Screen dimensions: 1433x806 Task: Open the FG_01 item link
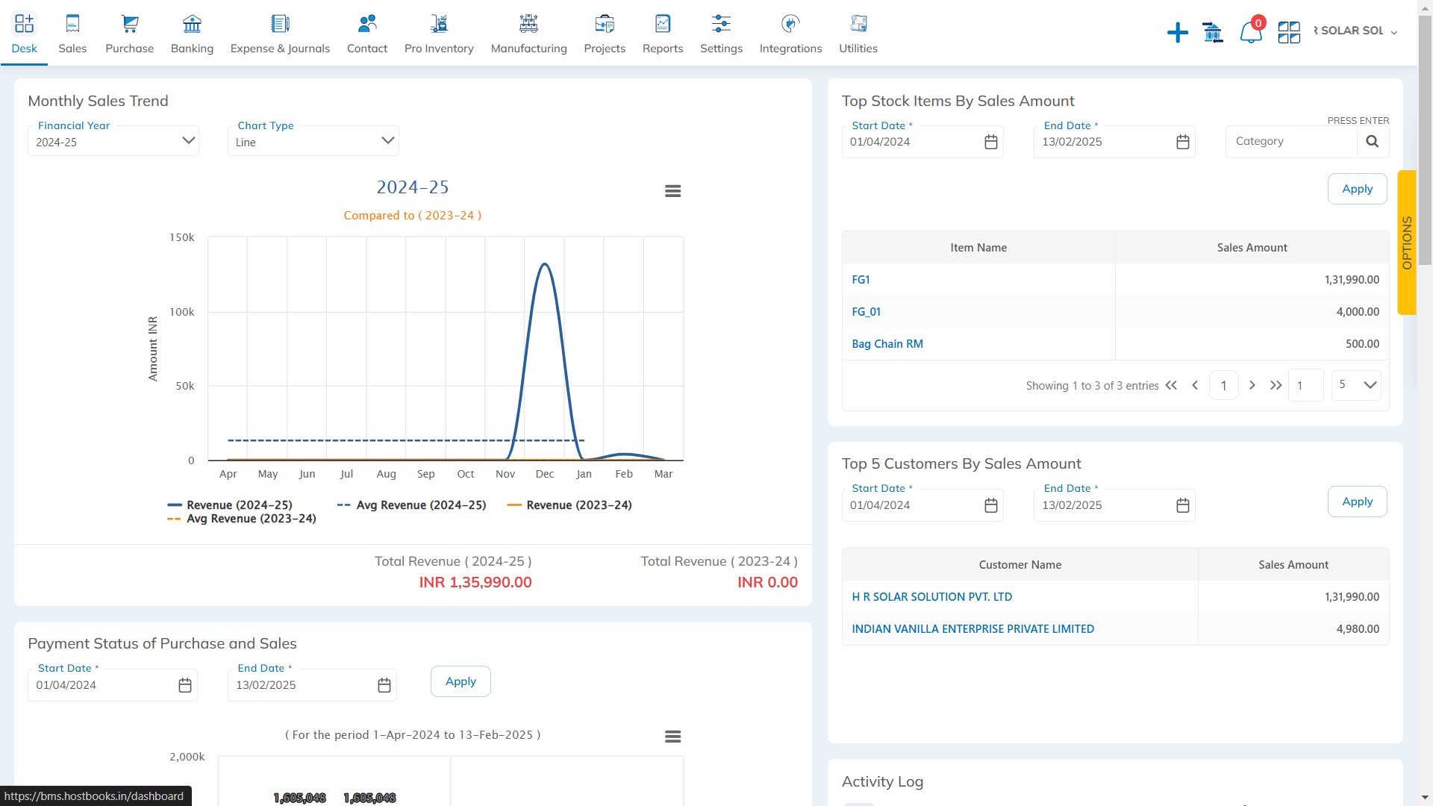866,312
